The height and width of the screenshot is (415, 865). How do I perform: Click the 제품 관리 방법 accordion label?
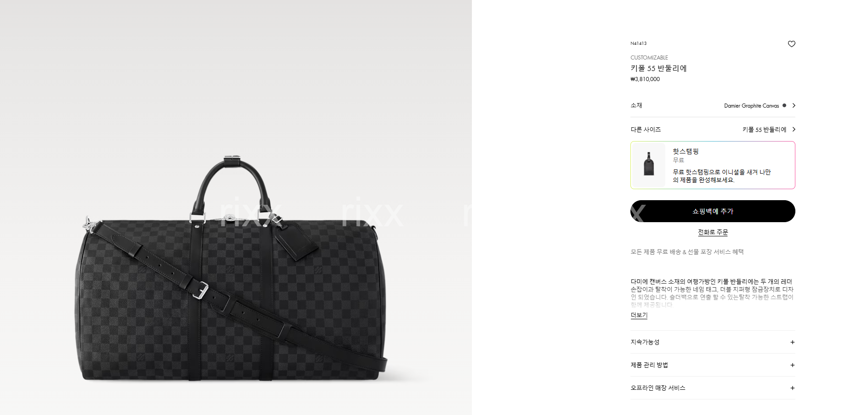click(x=649, y=365)
